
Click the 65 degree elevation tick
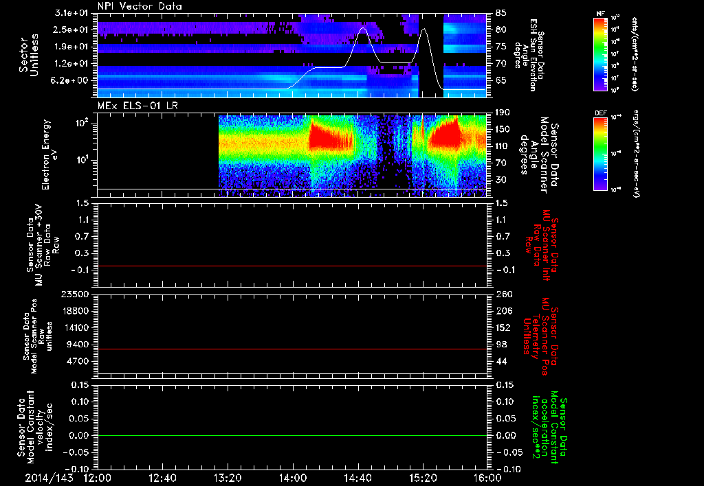pos(501,81)
